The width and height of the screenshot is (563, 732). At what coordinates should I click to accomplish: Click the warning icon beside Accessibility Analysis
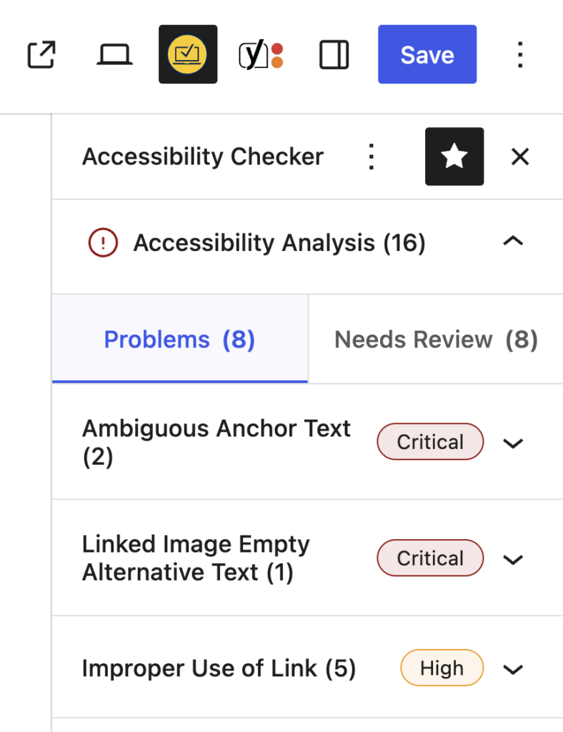(x=103, y=242)
